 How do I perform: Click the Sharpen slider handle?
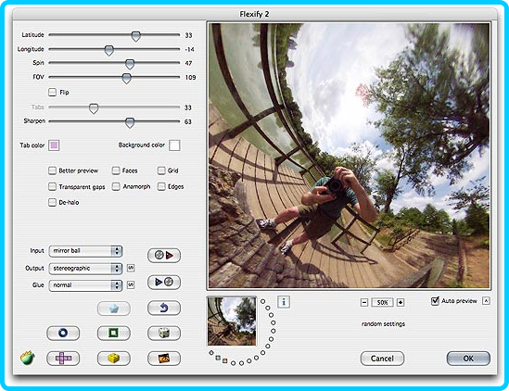(x=130, y=122)
